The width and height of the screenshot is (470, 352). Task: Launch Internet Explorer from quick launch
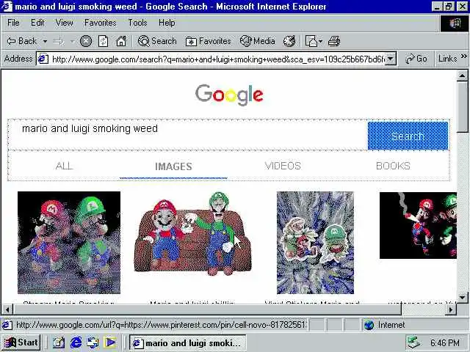coord(76,342)
